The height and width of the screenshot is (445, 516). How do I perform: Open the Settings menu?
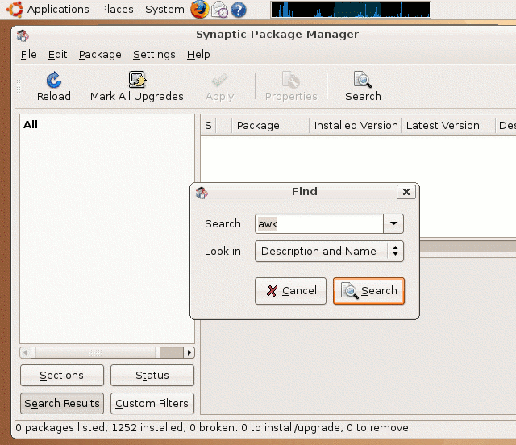(x=154, y=54)
